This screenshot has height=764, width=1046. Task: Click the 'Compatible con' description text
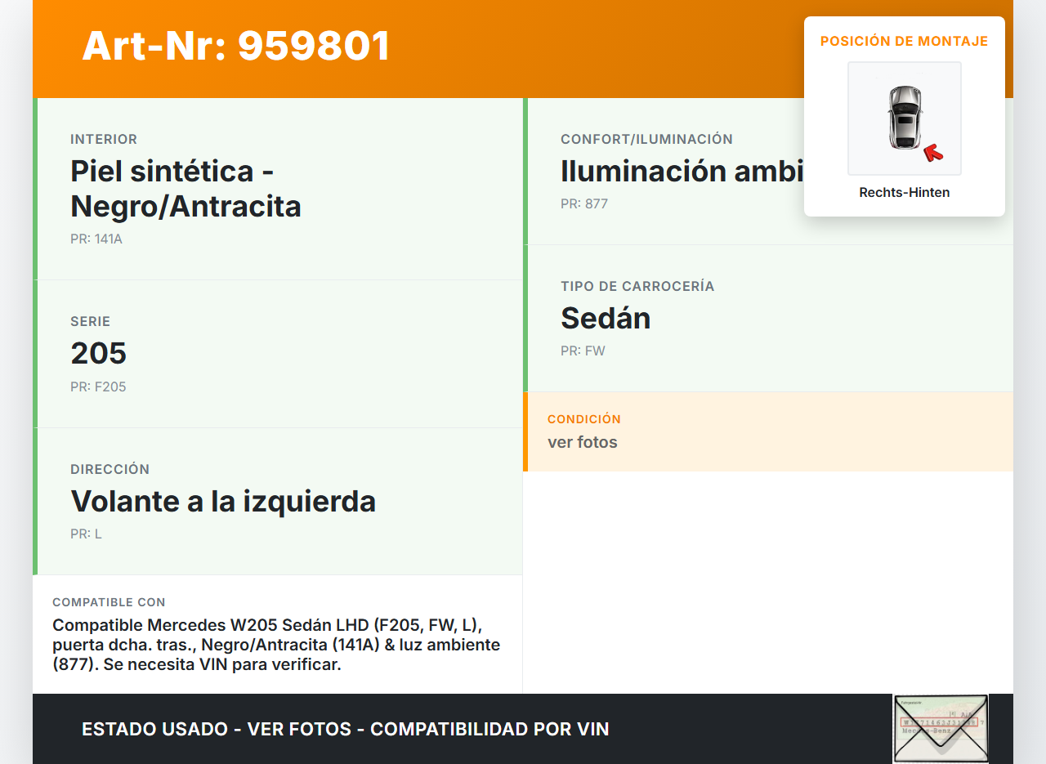(x=276, y=645)
